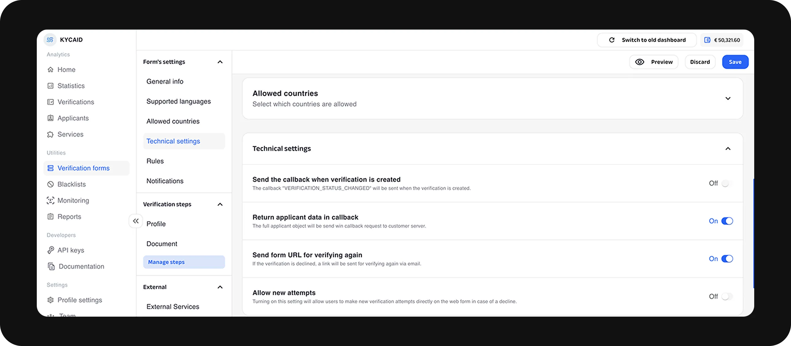Viewport: 791px width, 346px height.
Task: Select Monitoring in sidebar
Action: pyautogui.click(x=73, y=200)
